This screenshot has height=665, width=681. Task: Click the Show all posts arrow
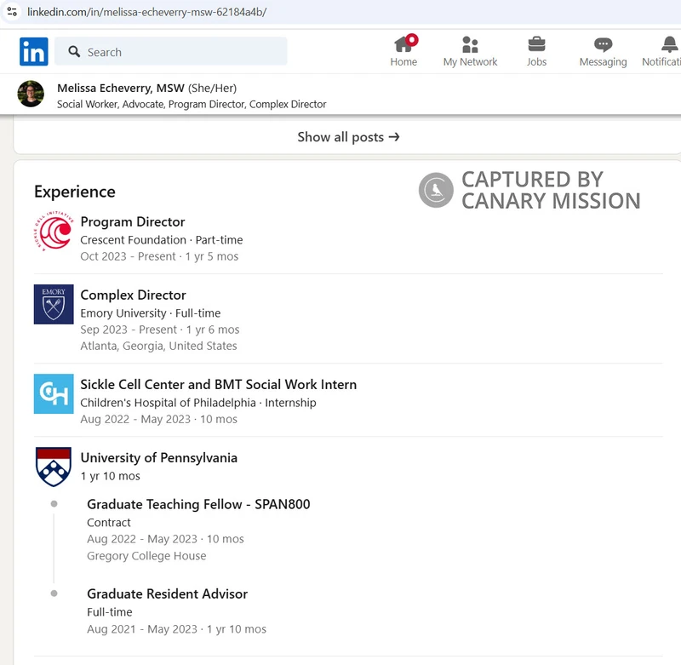click(394, 137)
